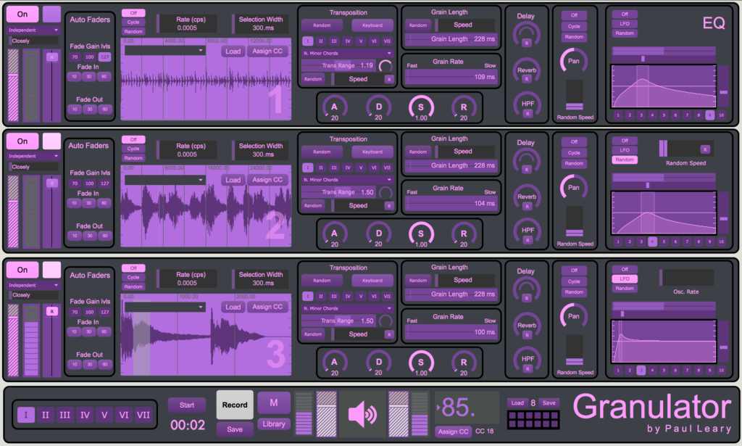Click the R button under HPF in granulator 3

tap(528, 369)
